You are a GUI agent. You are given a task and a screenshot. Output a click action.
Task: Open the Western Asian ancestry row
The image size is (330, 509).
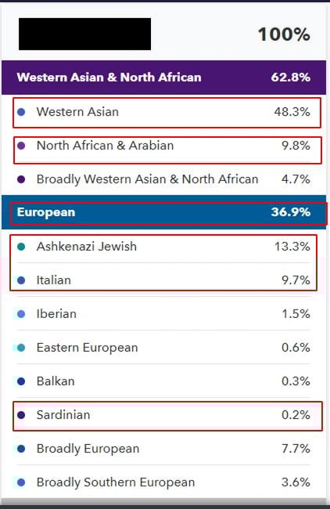(x=163, y=112)
